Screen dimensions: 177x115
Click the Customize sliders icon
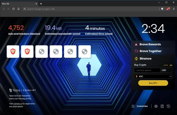(x=133, y=106)
